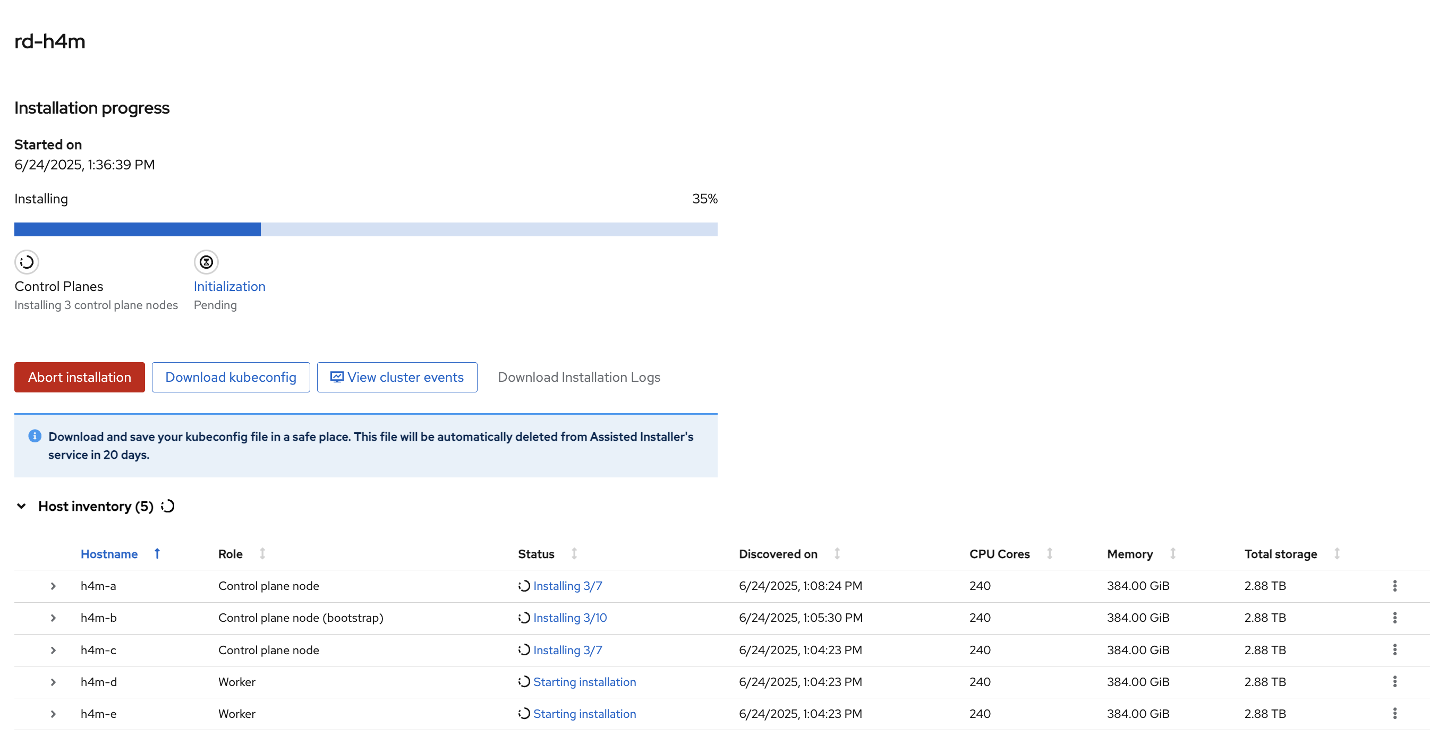Click Download kubeconfig button
This screenshot has width=1430, height=753.
(x=231, y=378)
